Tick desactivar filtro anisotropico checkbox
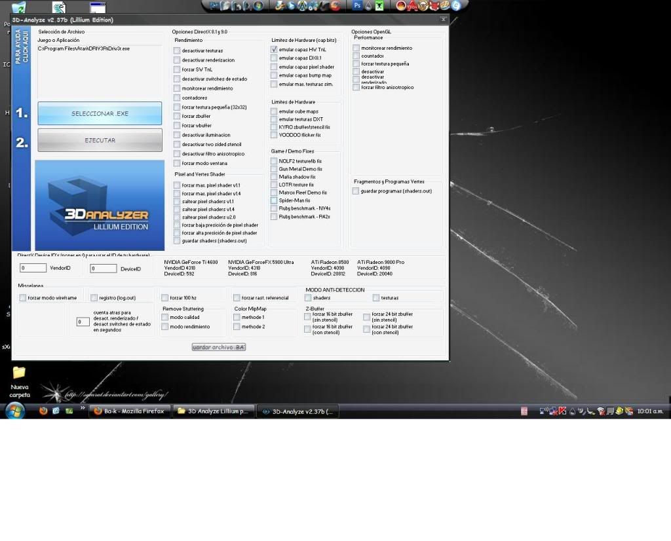Screen dimensions: 671x541 pos(177,153)
